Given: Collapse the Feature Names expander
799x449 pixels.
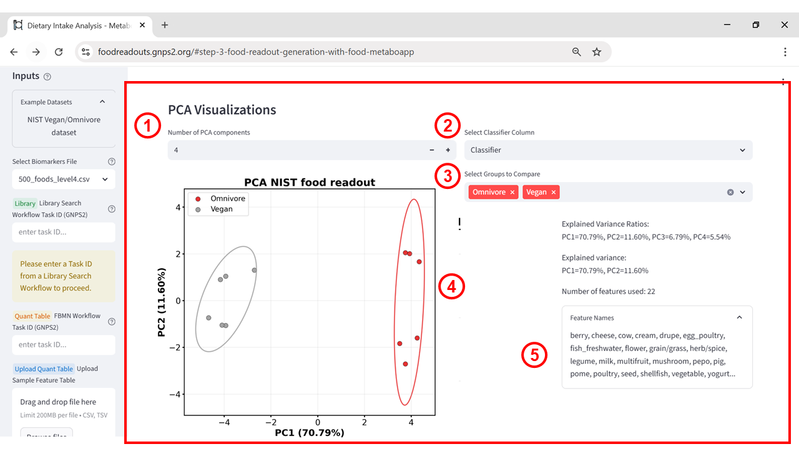Looking at the screenshot, I should point(739,317).
